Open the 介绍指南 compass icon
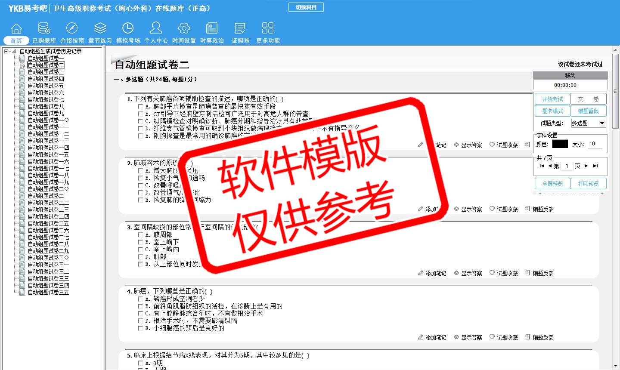This screenshot has width=620, height=370. (x=72, y=29)
